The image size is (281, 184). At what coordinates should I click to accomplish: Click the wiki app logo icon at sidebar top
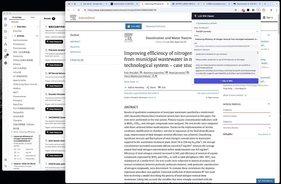[x=5, y=19]
